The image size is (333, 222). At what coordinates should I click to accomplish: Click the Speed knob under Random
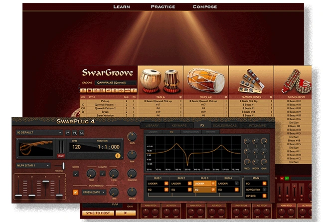pos(132,192)
